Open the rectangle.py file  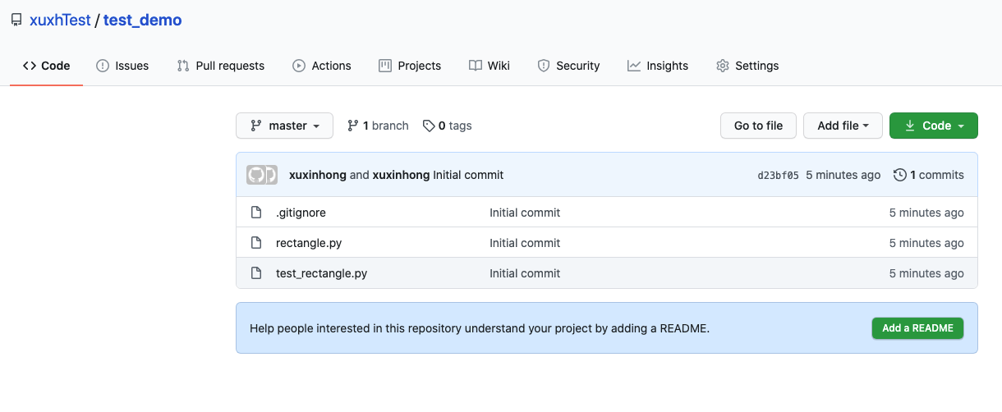click(x=308, y=243)
